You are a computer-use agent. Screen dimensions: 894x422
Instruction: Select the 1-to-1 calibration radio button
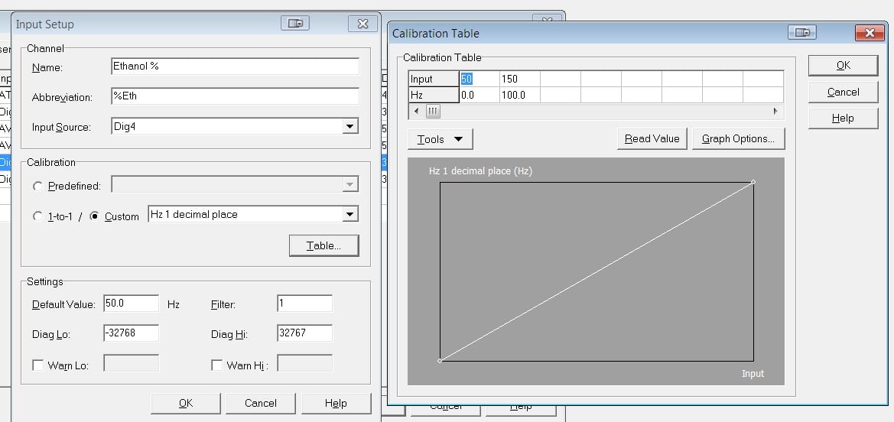tap(38, 216)
